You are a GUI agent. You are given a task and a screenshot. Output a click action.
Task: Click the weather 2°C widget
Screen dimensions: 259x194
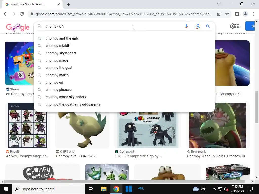199,189
